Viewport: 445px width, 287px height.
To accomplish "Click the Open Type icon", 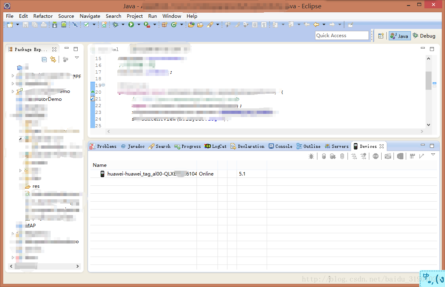I will pos(191,25).
